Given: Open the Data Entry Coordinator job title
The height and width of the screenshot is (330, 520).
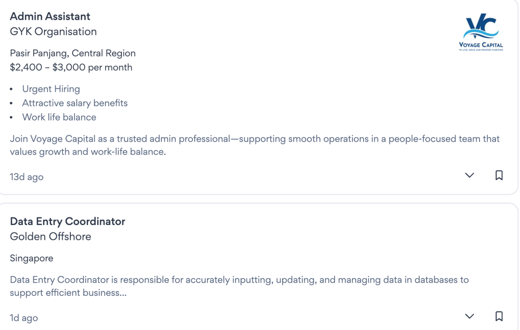Looking at the screenshot, I should pos(67,222).
